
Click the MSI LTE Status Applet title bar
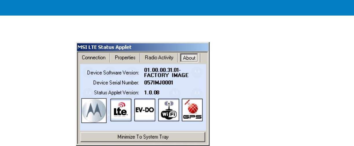tap(143, 47)
